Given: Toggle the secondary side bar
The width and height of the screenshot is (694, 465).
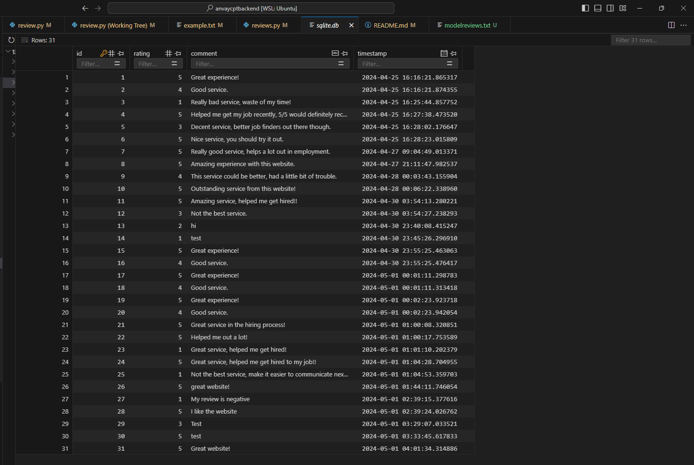Looking at the screenshot, I should 610,8.
